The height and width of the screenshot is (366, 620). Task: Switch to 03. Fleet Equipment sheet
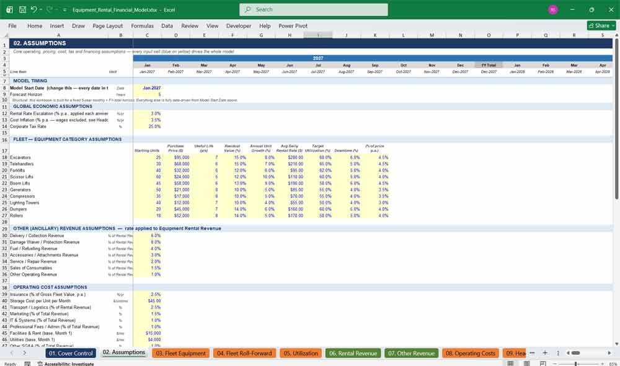[180, 354]
